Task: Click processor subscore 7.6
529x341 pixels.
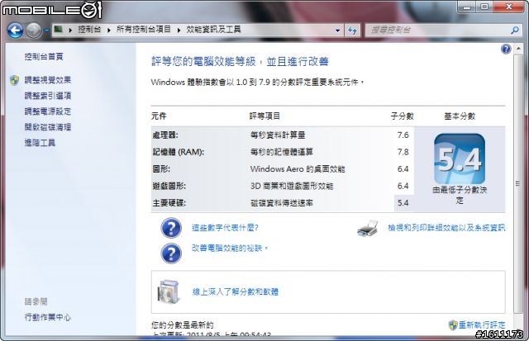Action: click(x=403, y=135)
